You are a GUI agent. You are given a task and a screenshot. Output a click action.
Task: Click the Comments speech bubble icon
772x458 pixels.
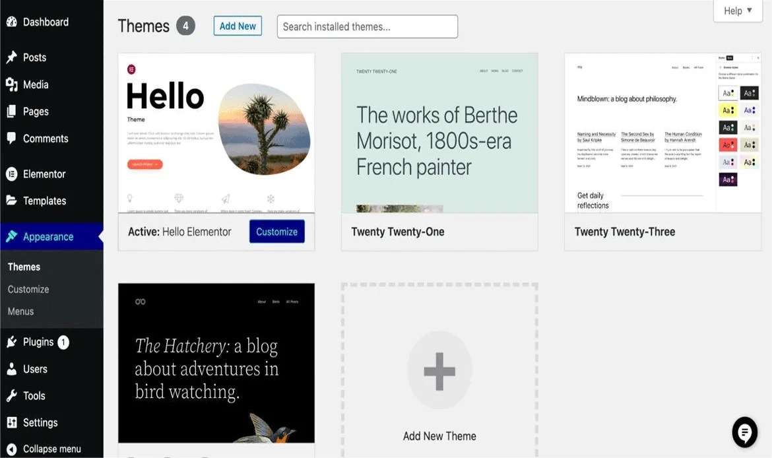coord(11,139)
